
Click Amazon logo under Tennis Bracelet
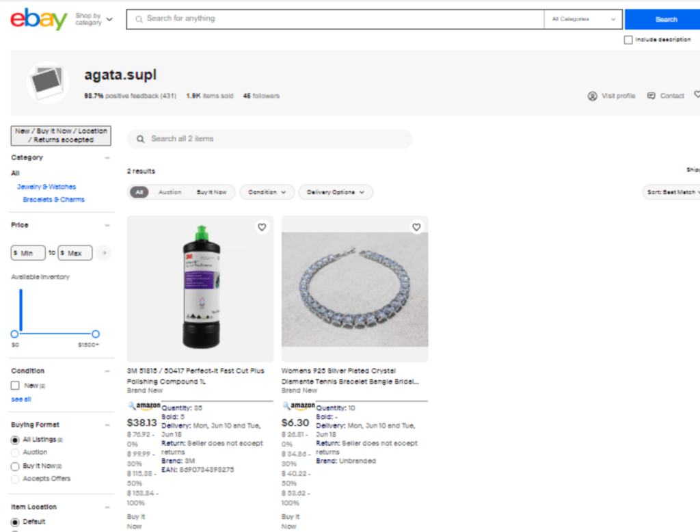click(299, 405)
